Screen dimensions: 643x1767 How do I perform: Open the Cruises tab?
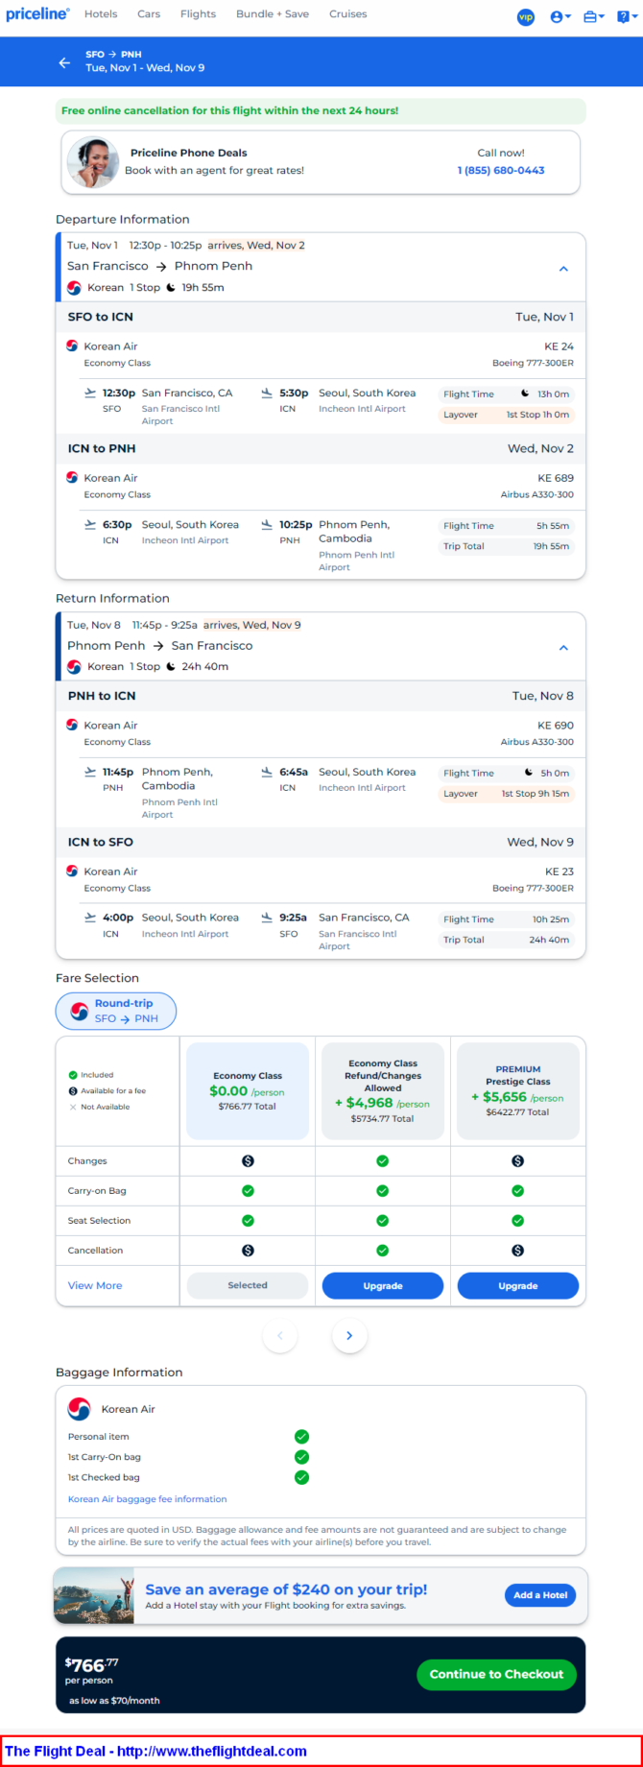click(x=347, y=14)
